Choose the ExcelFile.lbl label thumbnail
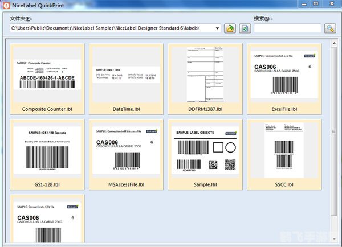The height and width of the screenshot is (247, 342). 283,75
